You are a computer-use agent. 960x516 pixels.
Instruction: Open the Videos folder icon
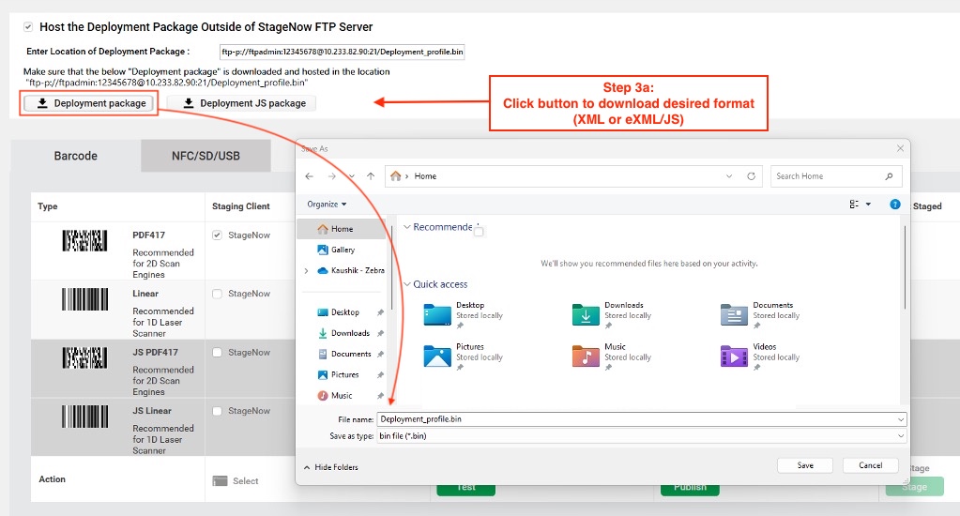(x=734, y=357)
